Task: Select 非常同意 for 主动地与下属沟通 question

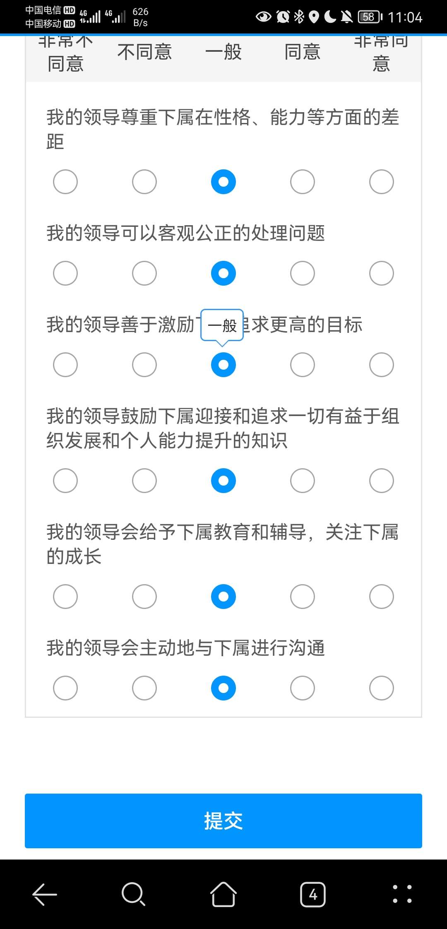Action: 382,688
